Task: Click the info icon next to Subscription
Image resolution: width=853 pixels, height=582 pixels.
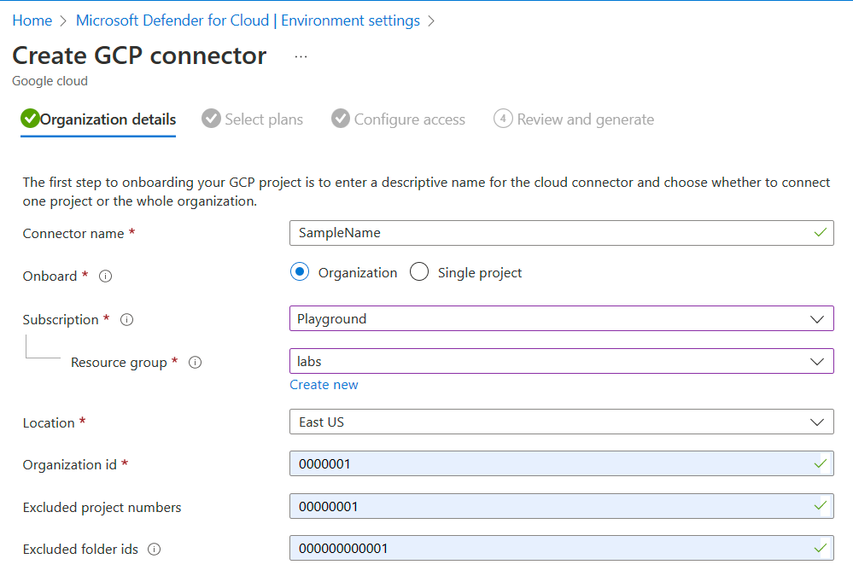Action: click(126, 320)
